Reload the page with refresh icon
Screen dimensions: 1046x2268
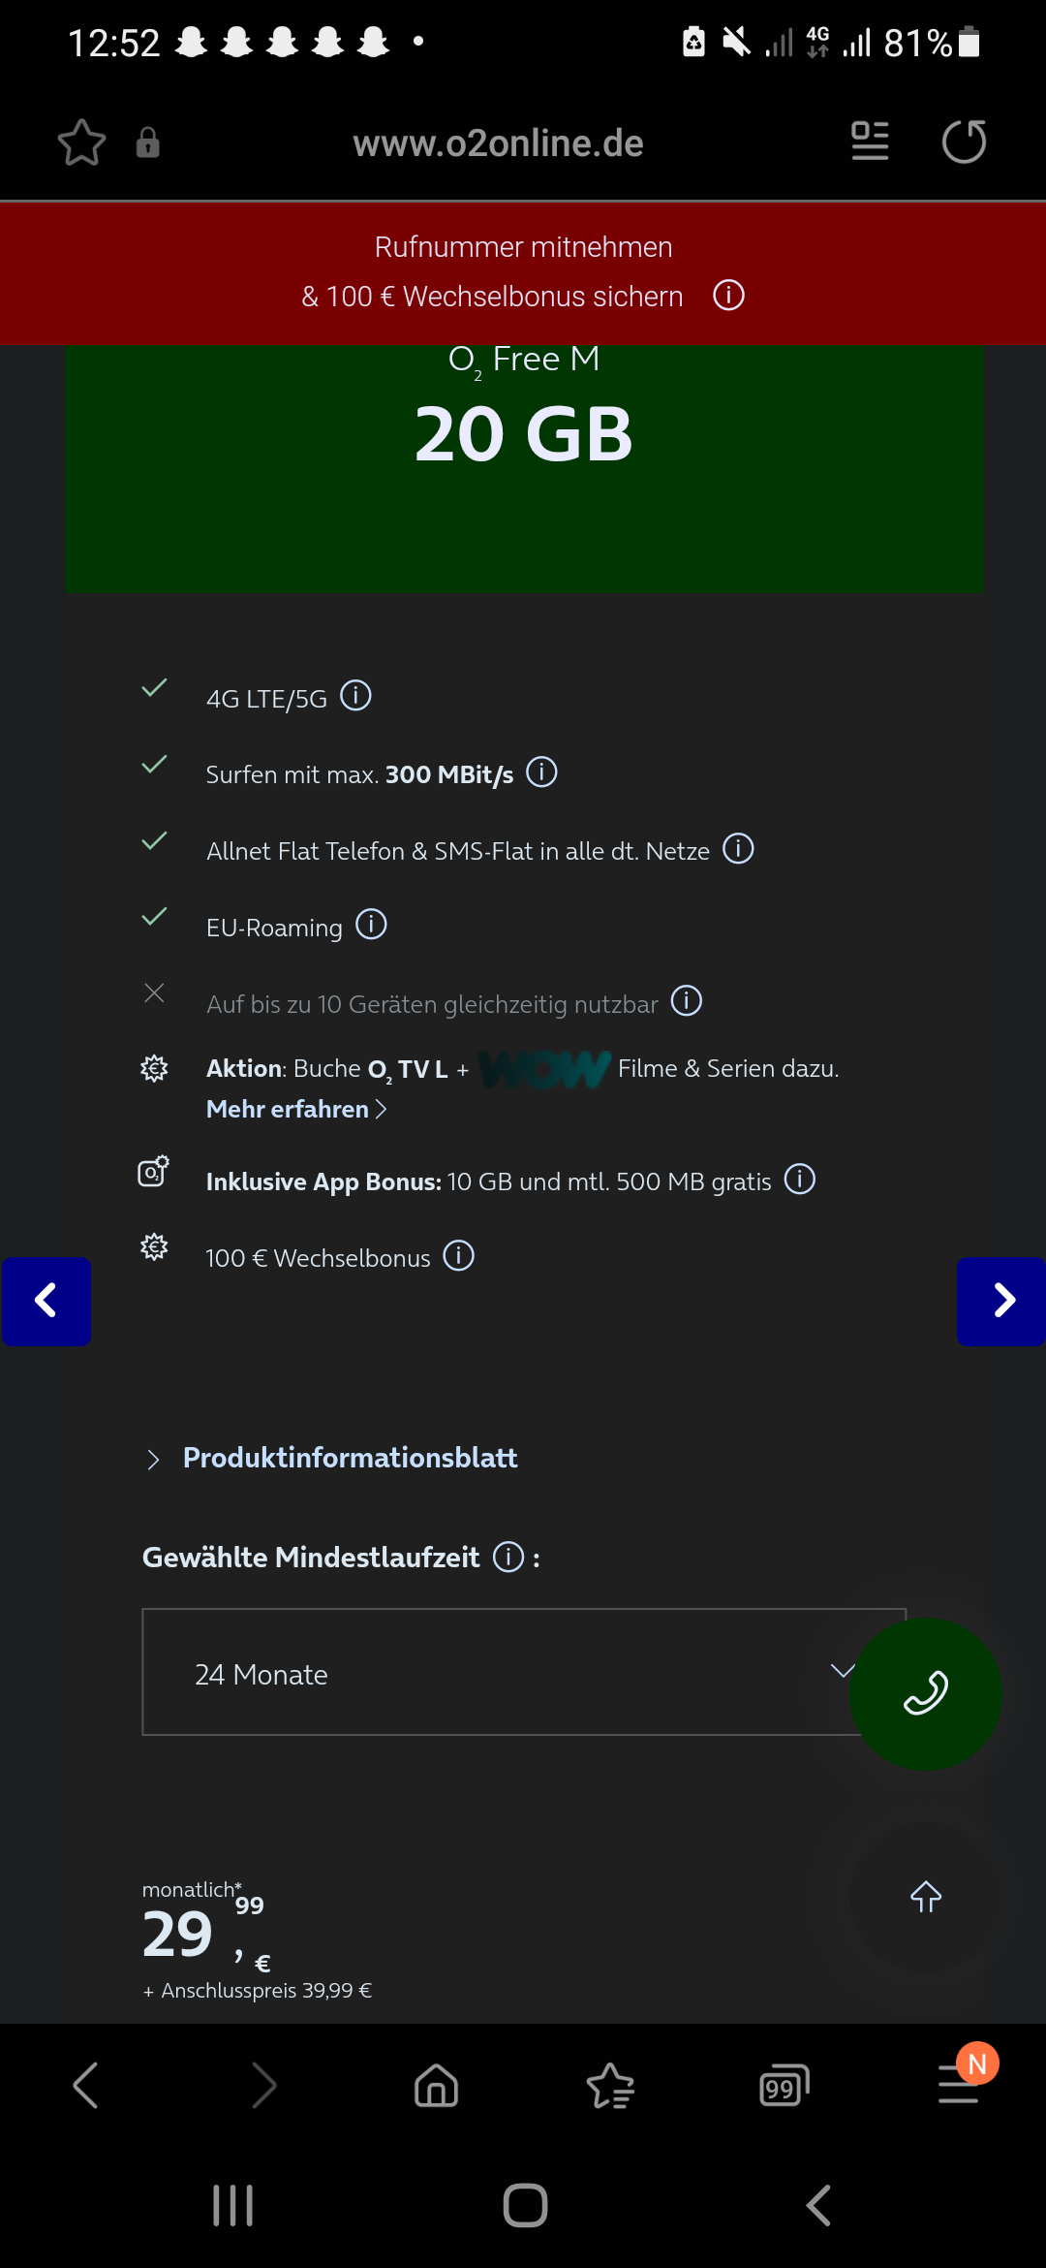tap(965, 142)
